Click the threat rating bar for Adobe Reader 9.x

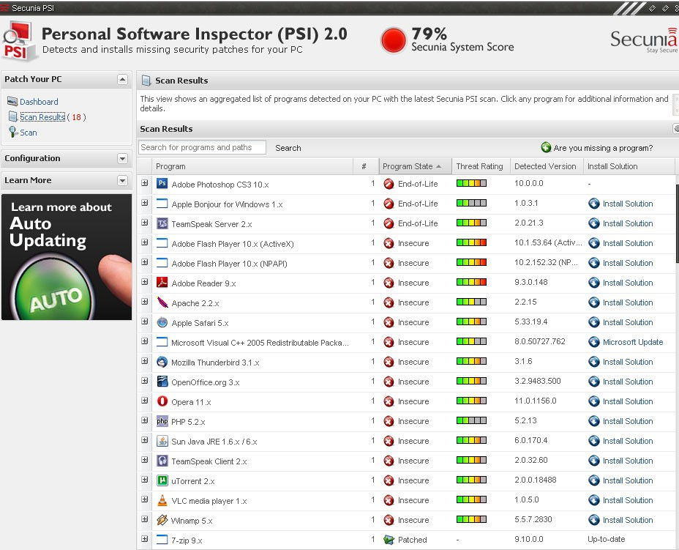point(471,282)
